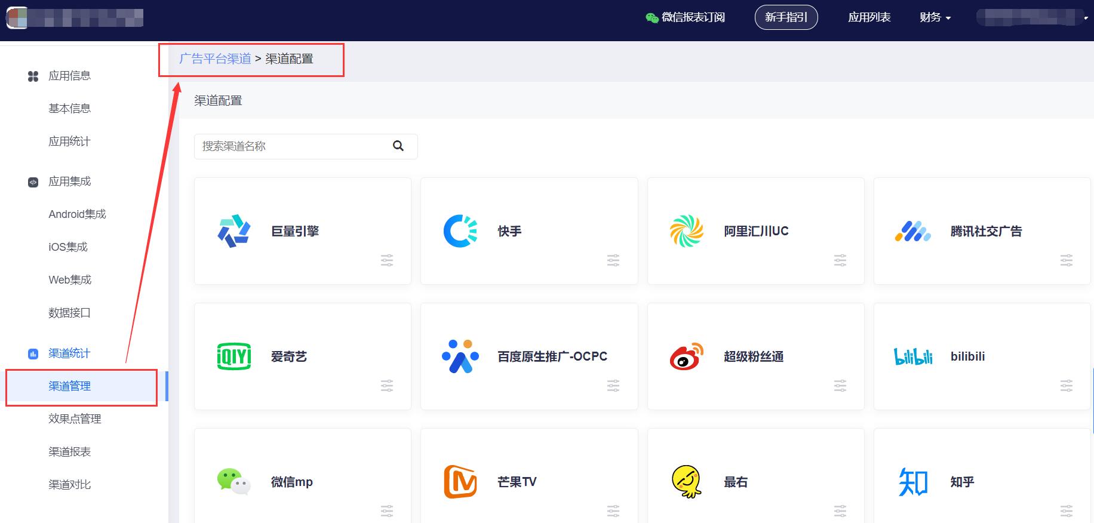Click the 巨量引擎 channel name

(295, 231)
